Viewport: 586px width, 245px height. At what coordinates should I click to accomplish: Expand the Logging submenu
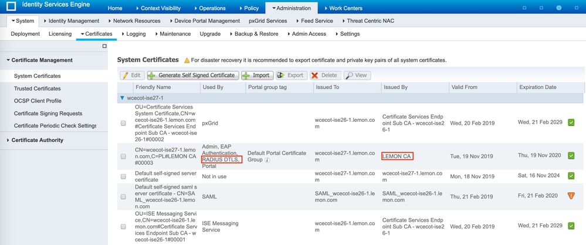coord(133,34)
